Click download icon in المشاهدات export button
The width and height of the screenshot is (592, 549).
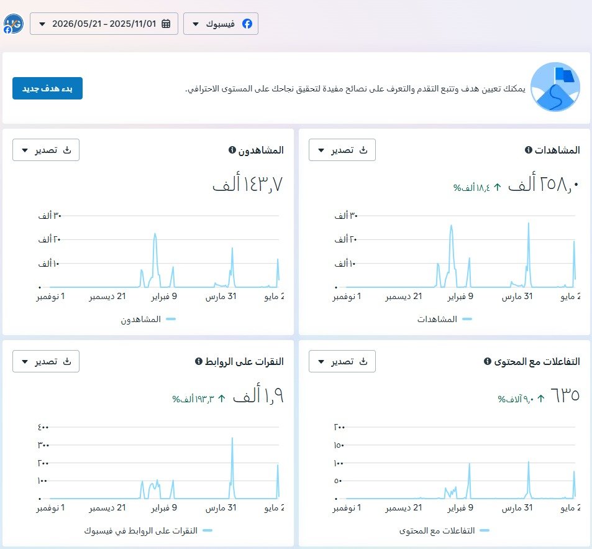(363, 150)
